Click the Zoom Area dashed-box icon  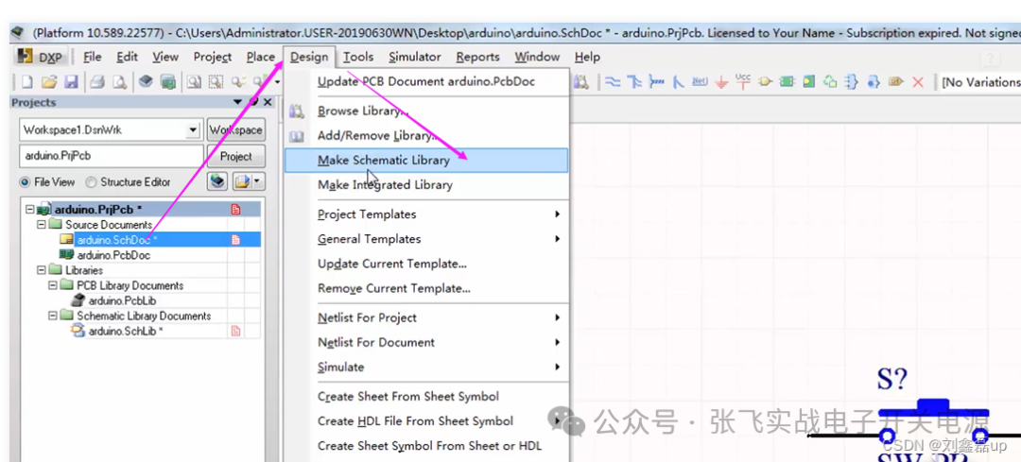point(216,82)
